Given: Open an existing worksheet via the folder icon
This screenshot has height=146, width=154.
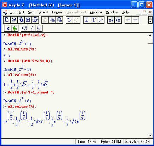Looking at the screenshot, I should coord(14,20).
